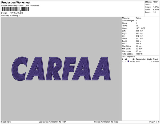Click the Min Stitch value '0.3 mm'
This screenshot has height=124, width=160.
coord(139,49)
